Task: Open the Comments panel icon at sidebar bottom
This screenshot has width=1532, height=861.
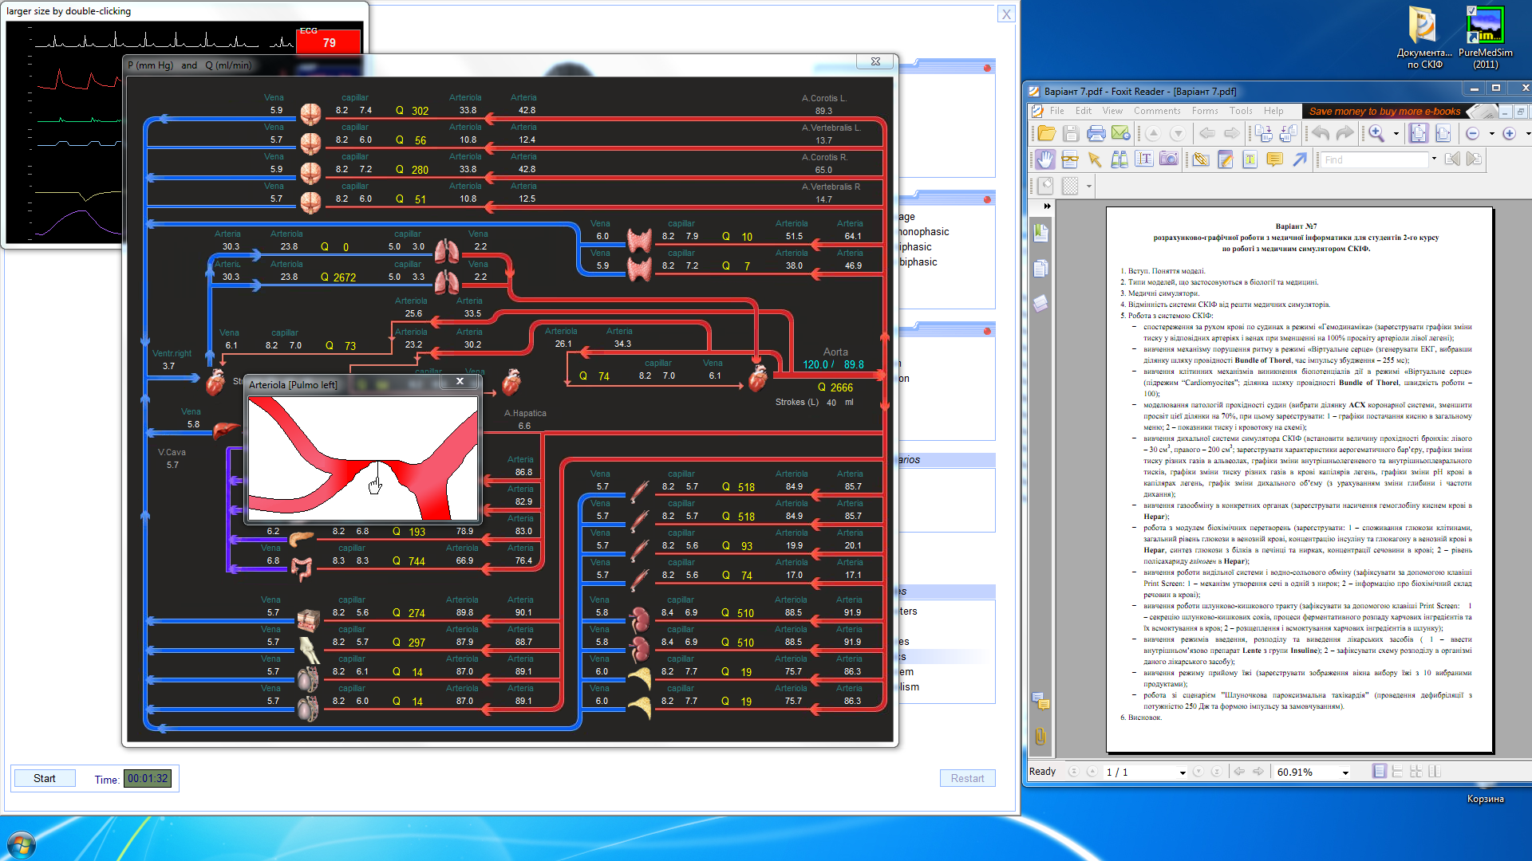Action: click(1040, 702)
